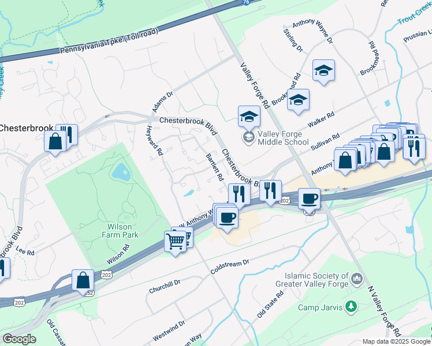The image size is (432, 346).
Task: Click the school marker above Valley Forge Middle School
Action: point(249,118)
